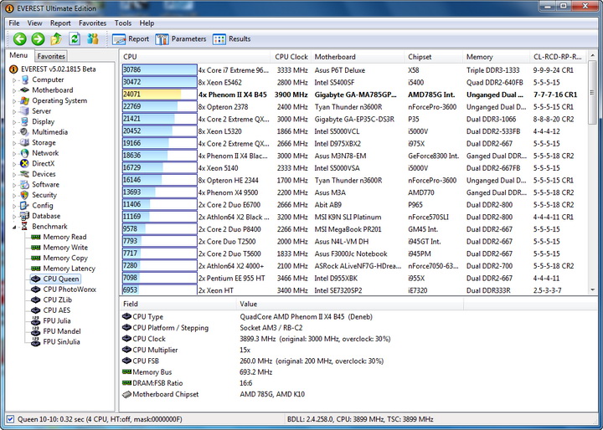Click results list scroll down arrow
Screen dimensions: 603x430
(x=592, y=290)
